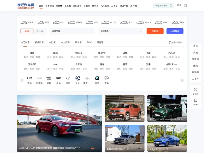This screenshot has height=153, width=204.
Task: Select the 中大型 car type icon
Action: [105, 22]
